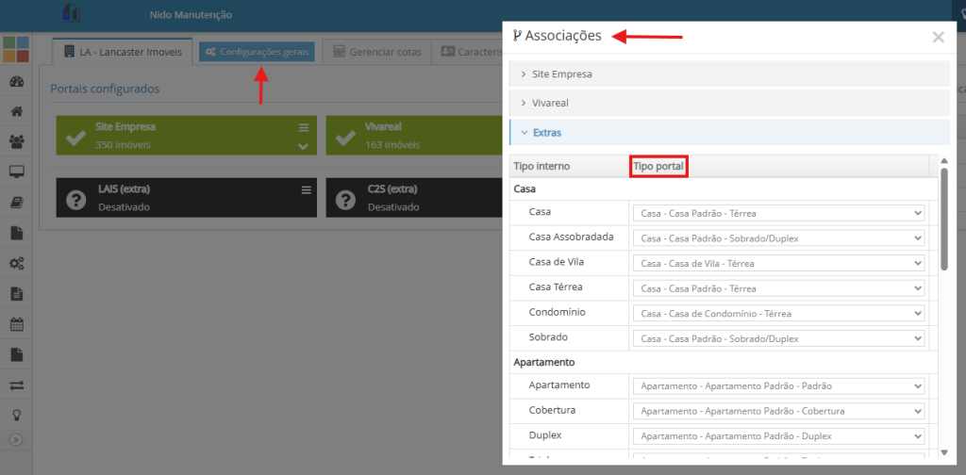
Task: Open the Tipo portal dropdown for Casa Assobradada
Action: click(x=778, y=238)
